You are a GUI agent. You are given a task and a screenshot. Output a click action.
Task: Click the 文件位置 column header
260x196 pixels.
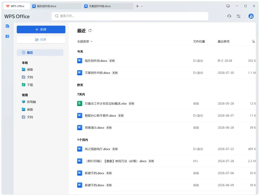(199, 41)
